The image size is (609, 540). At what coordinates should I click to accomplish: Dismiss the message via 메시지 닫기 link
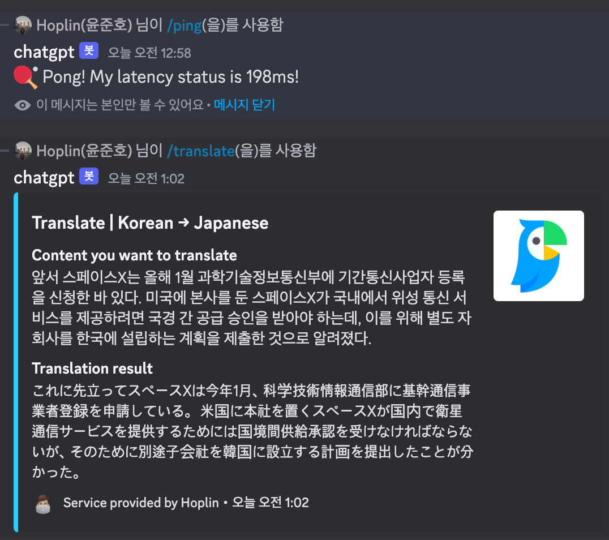click(245, 105)
